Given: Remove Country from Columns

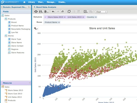Looking at the screenshot, I should click(x=96, y=17).
